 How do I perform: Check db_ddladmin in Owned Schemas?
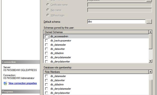click(x=46, y=53)
